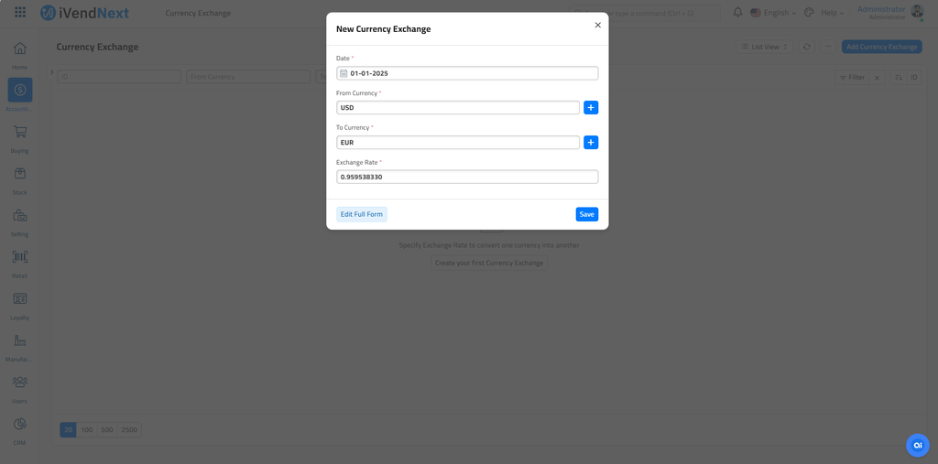
Task: Add new To Currency with plus button
Action: coord(591,142)
